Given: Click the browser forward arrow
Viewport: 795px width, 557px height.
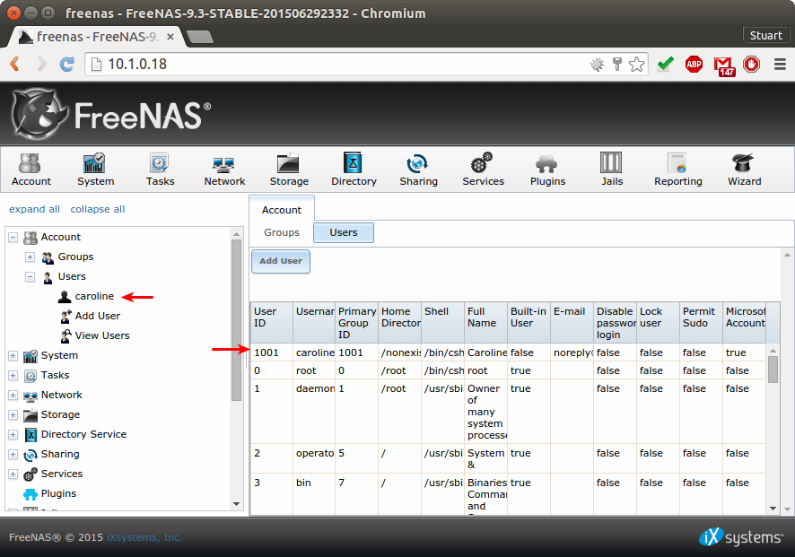Looking at the screenshot, I should 41,64.
